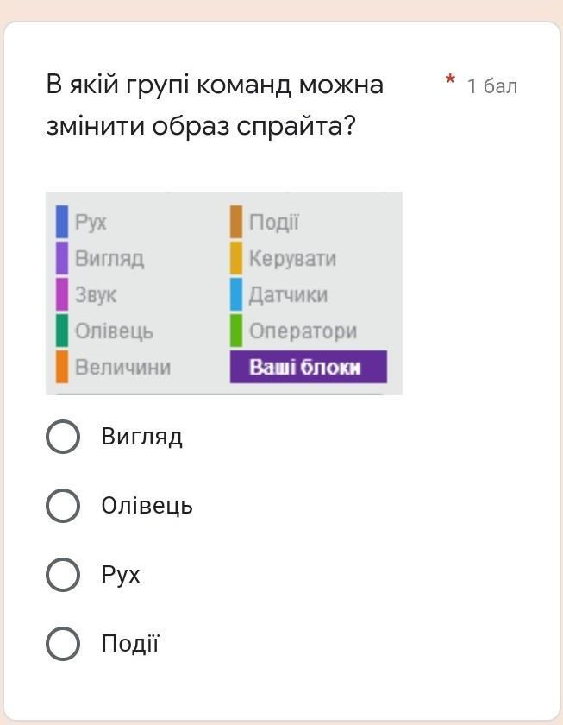The width and height of the screenshot is (563, 725).
Task: Click the light-blue Датчики color swatch
Action: coord(236,294)
